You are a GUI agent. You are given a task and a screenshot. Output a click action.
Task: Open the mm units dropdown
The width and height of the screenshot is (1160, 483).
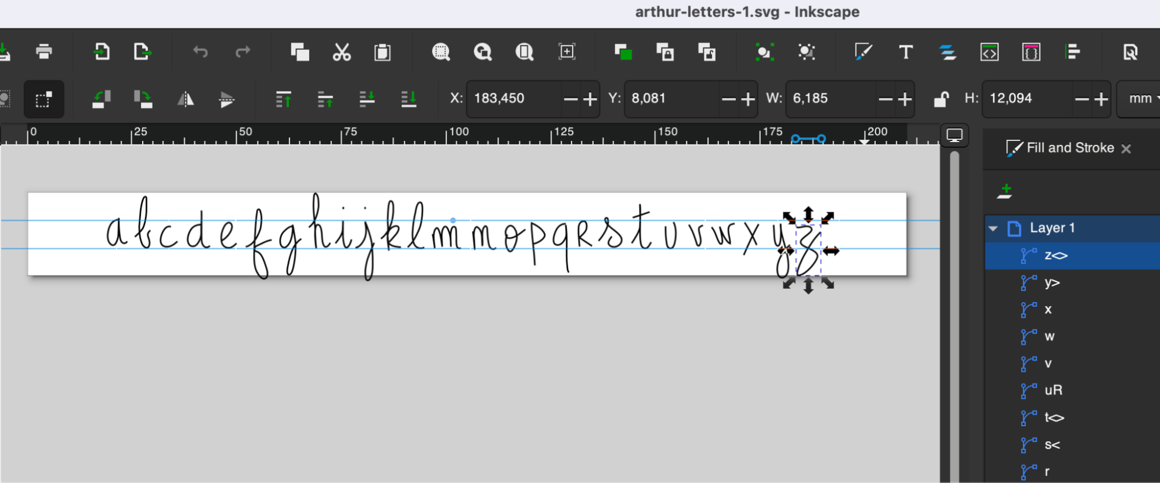(x=1141, y=99)
